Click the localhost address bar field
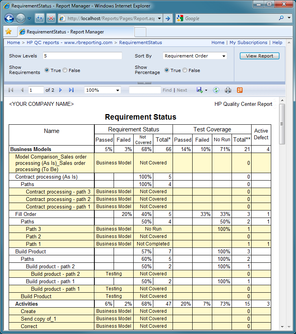 [x=110, y=18]
